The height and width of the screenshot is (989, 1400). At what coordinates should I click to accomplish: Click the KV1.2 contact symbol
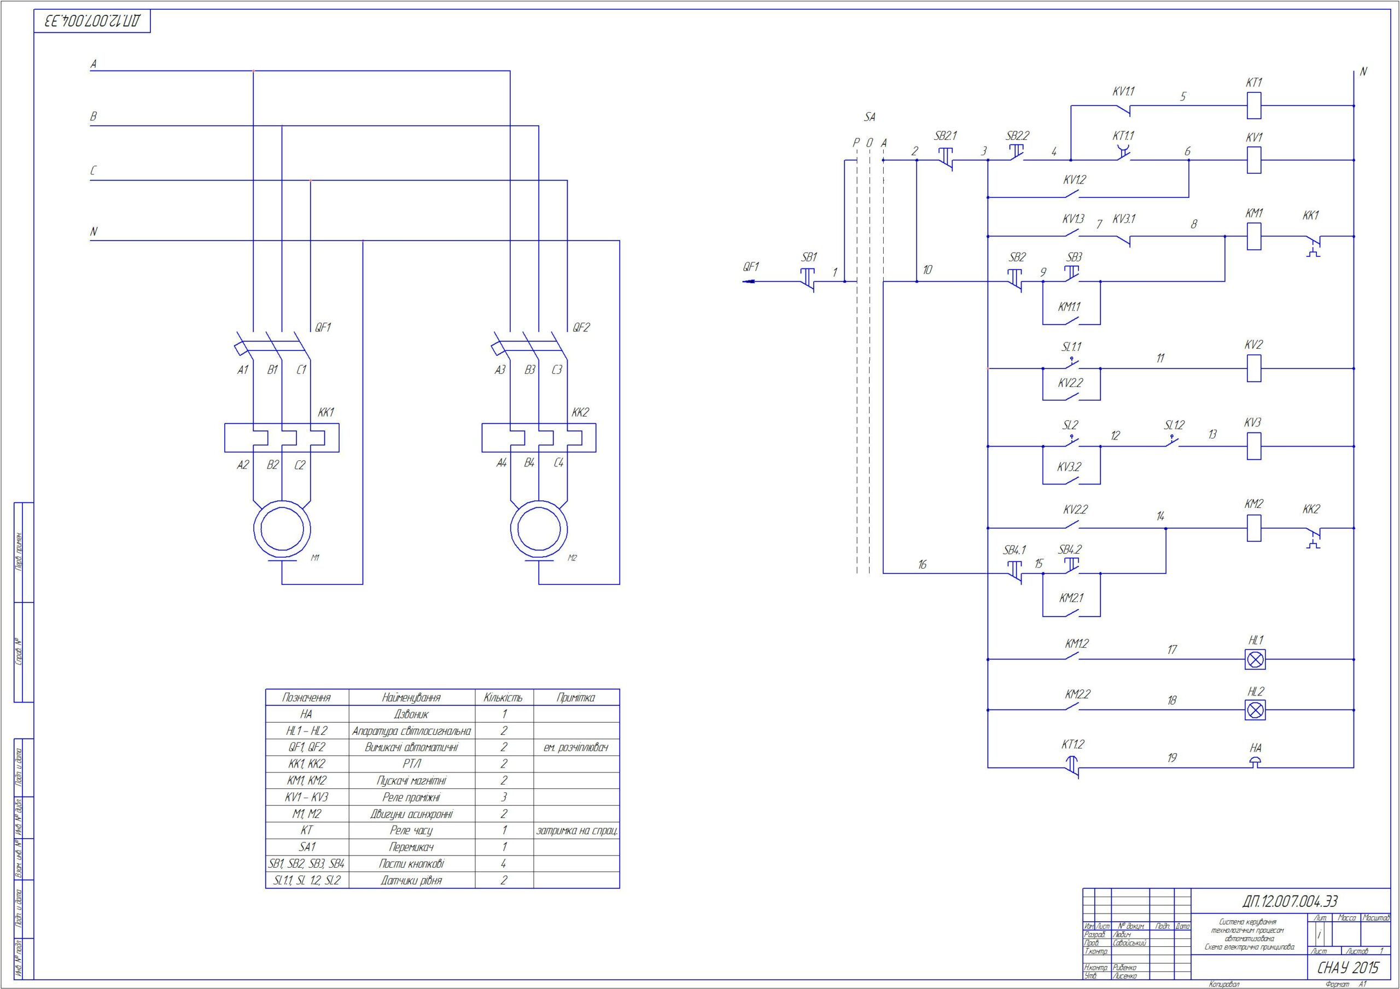(x=1071, y=194)
